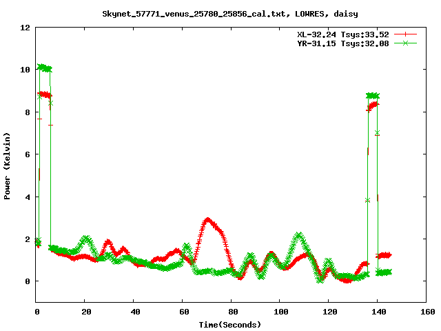Image resolution: width=441 pixels, height=331 pixels.
Task: Click the y-axis tick label 6
Action: 28,154
